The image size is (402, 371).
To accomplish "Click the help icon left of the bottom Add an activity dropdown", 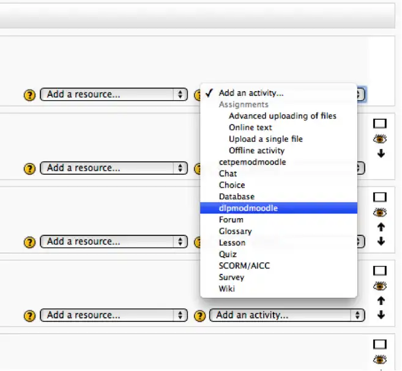I will 199,316.
